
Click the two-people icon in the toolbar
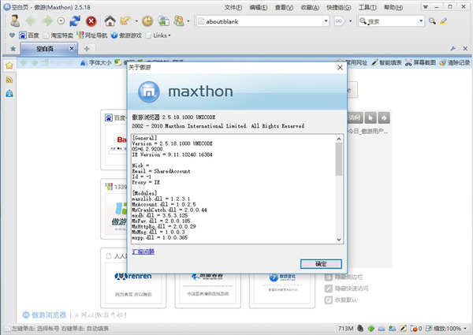pos(179,21)
